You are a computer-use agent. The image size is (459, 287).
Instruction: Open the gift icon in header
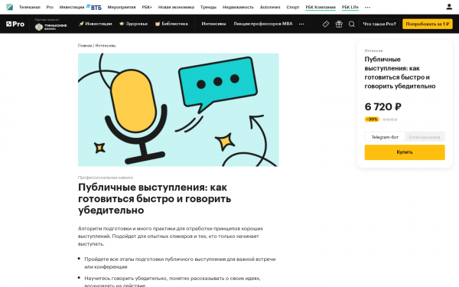pyautogui.click(x=339, y=24)
